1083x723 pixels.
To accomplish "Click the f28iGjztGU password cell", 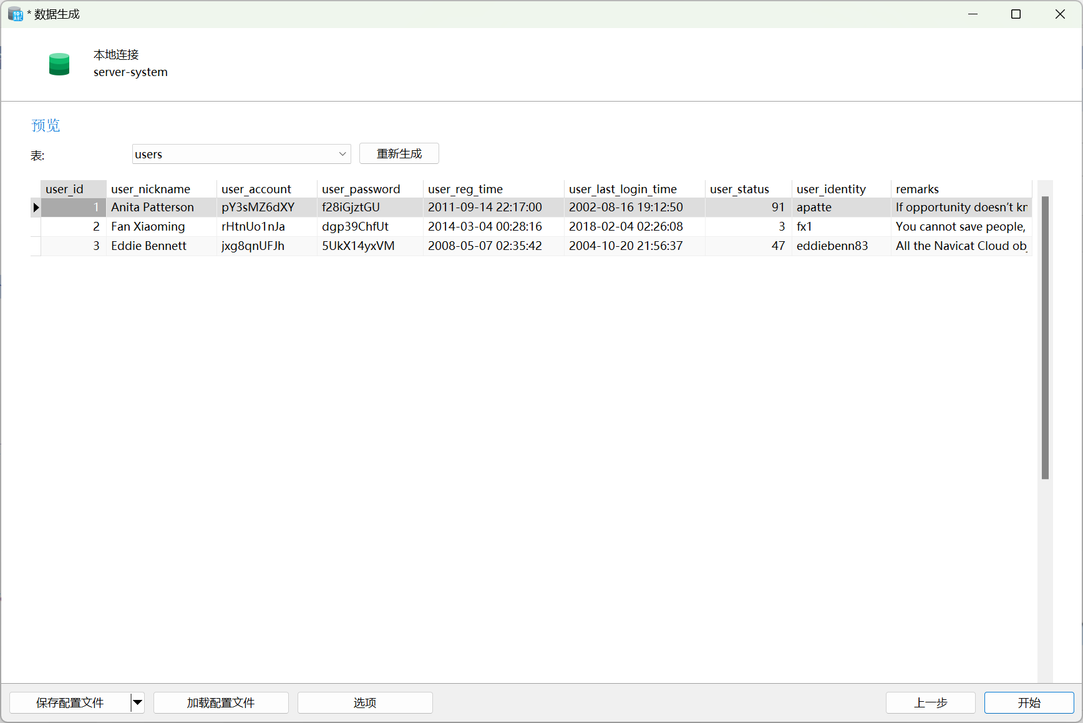I will pyautogui.click(x=370, y=208).
